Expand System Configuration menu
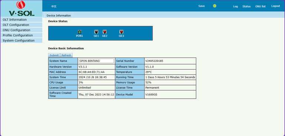This screenshot has width=285, height=136. 22,40
